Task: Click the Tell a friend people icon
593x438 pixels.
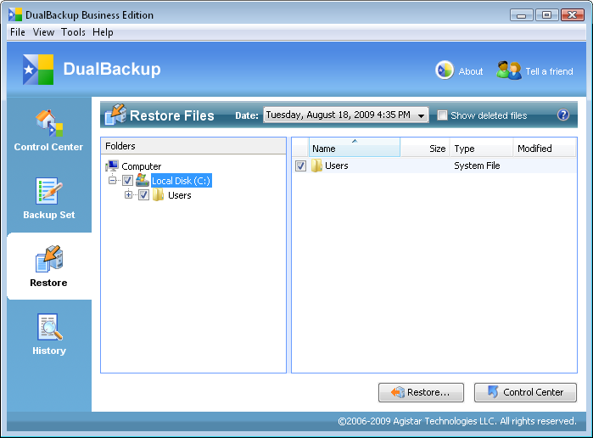Action: 509,70
